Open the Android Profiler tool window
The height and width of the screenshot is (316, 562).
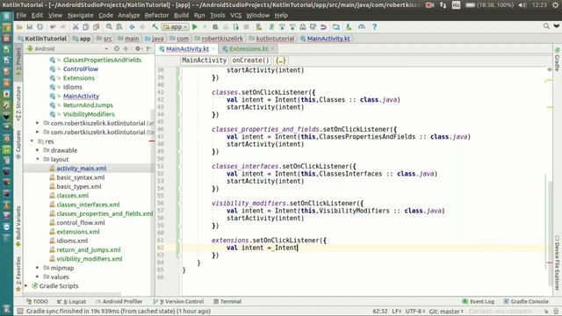119,302
